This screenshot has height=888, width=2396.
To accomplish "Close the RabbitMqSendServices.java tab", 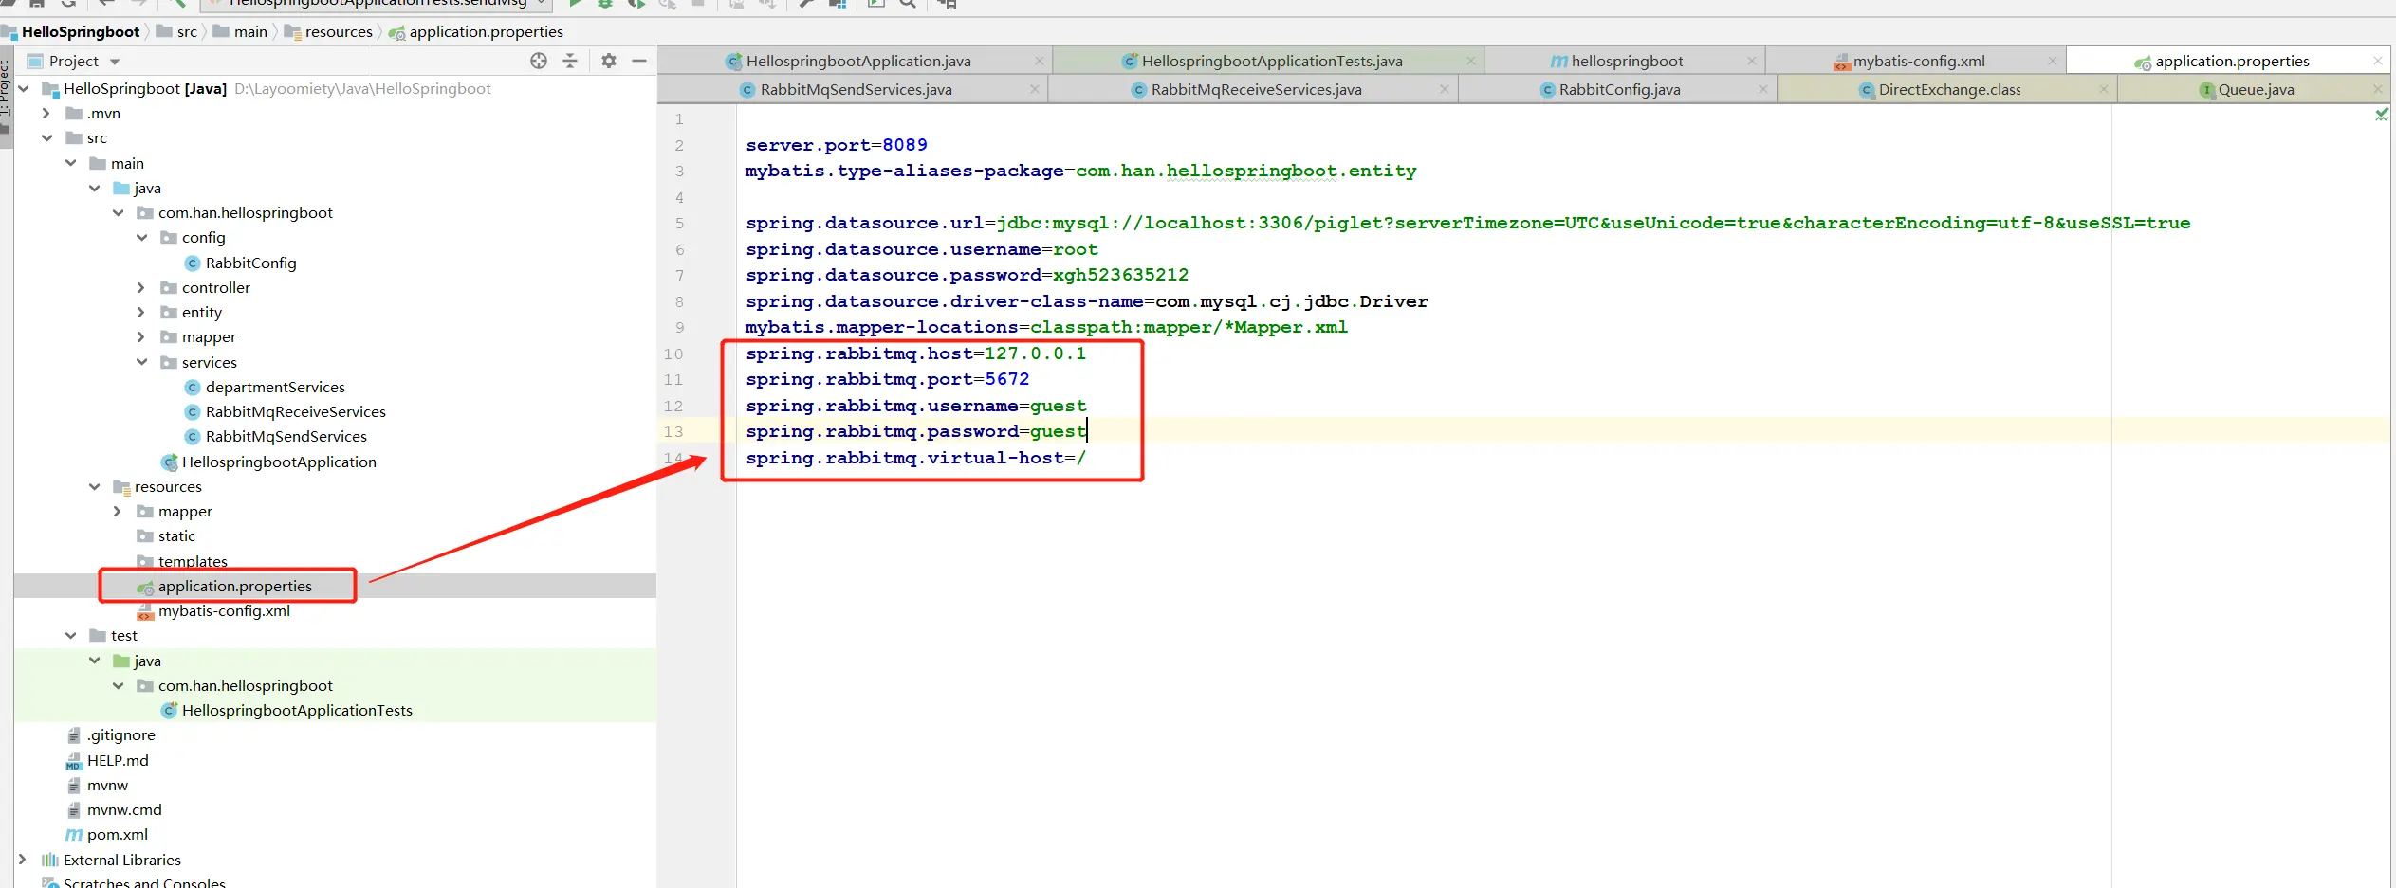I will point(1034,89).
